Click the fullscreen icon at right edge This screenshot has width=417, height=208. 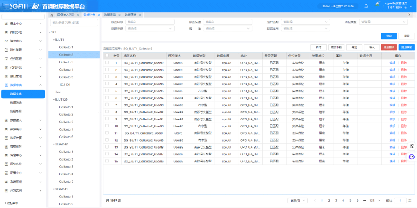coord(412,146)
